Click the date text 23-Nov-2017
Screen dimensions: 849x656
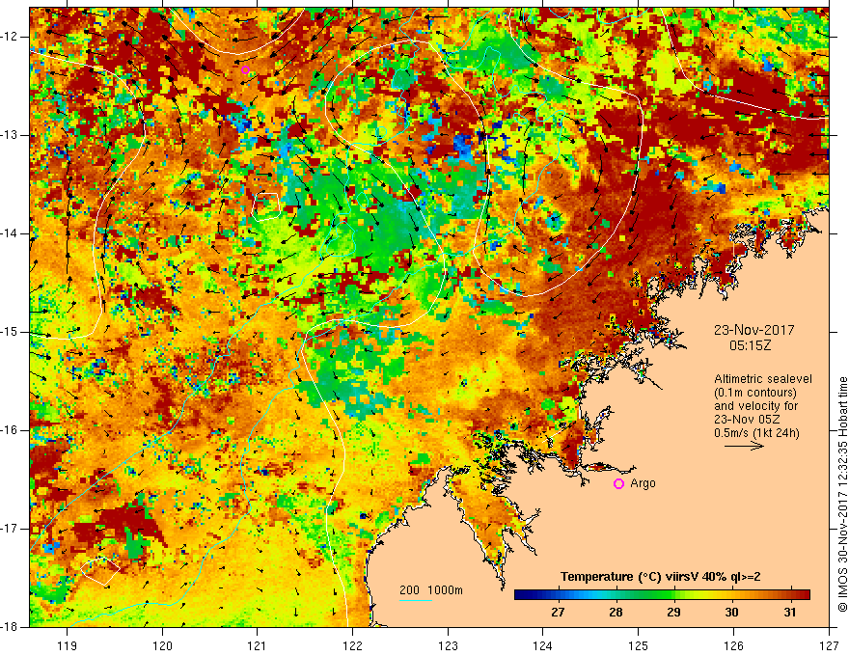[754, 330]
